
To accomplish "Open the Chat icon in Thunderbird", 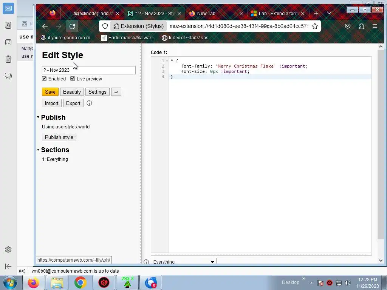I will [x=8, y=76].
